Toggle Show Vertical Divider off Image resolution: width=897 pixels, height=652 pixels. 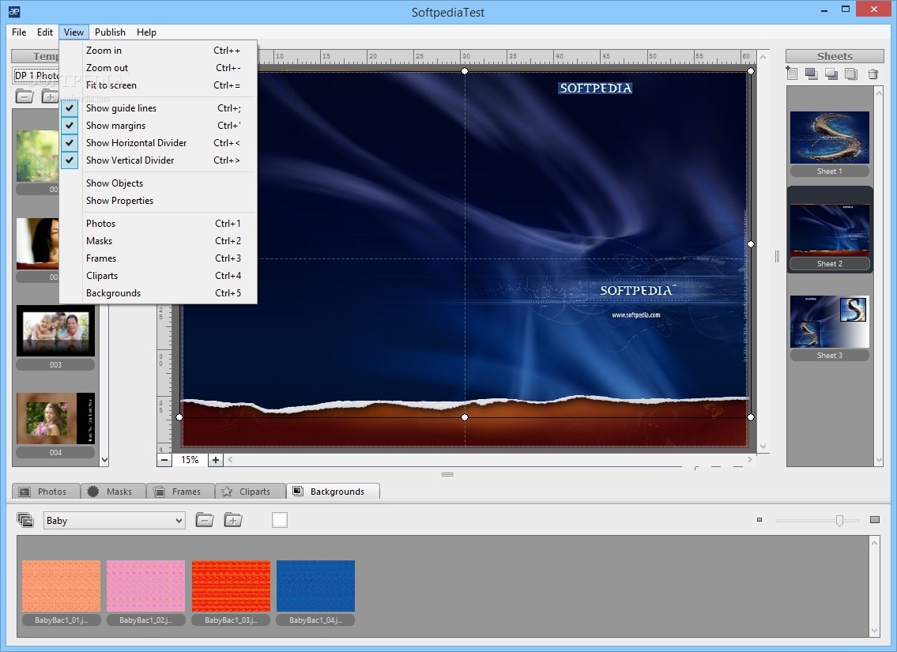pos(158,160)
